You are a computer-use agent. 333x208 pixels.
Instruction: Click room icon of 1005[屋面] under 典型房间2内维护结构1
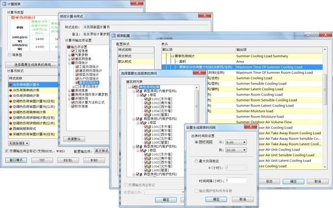(x=150, y=170)
